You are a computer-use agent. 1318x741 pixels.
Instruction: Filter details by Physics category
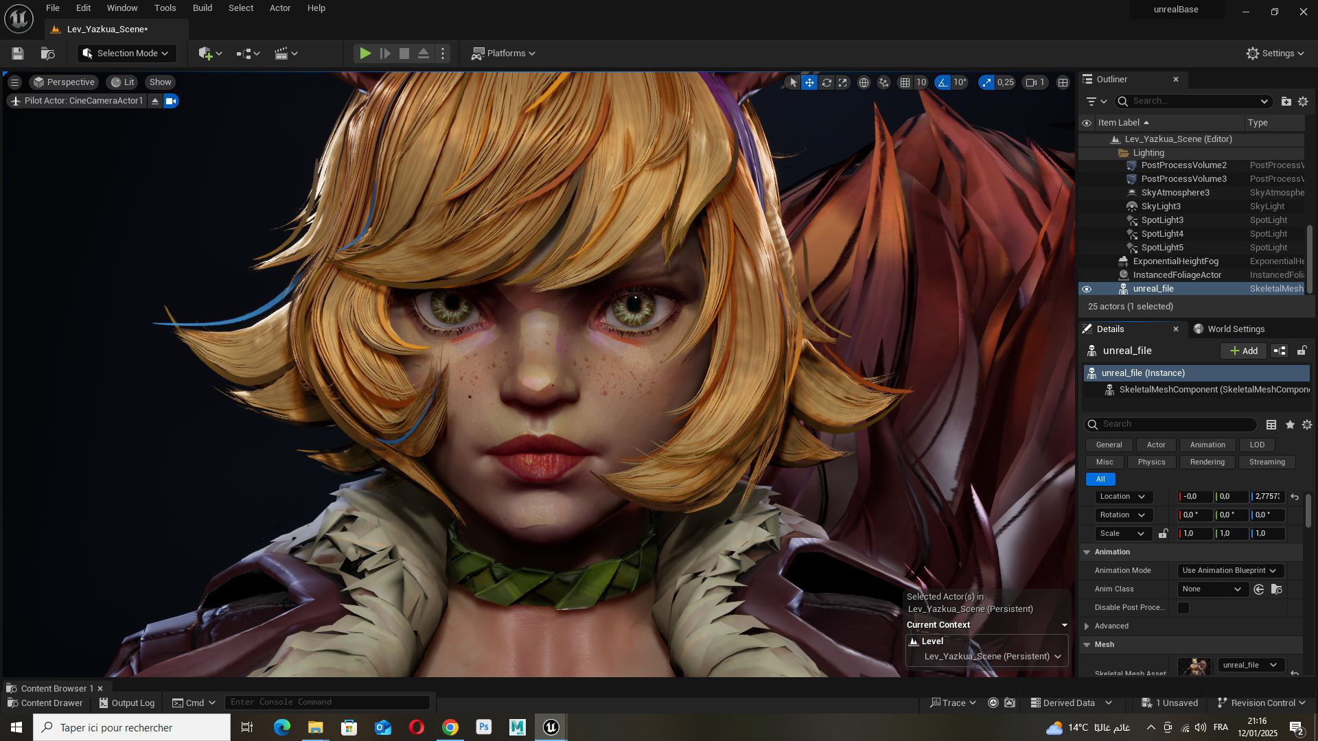point(1151,462)
